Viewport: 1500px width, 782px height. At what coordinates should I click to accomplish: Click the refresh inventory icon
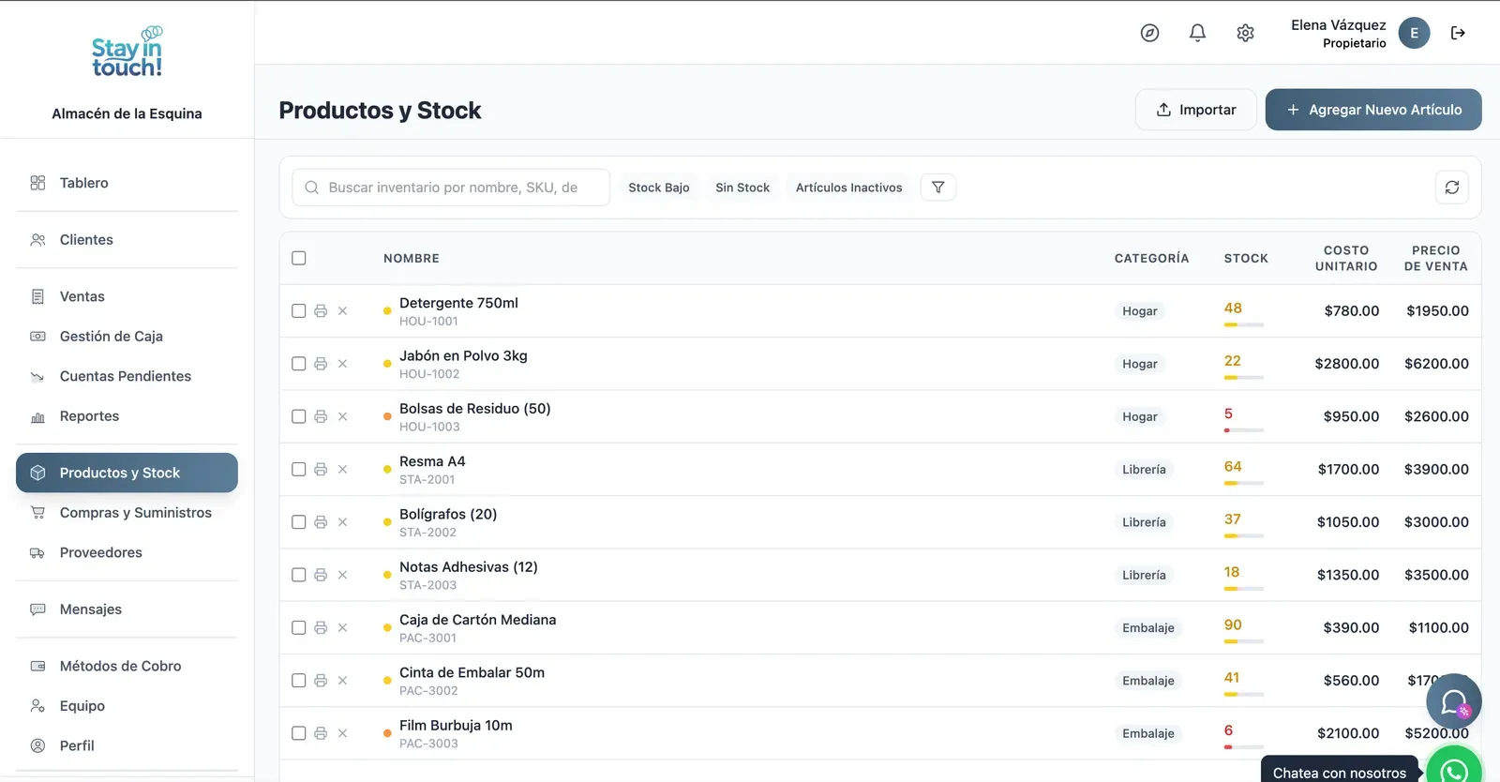pyautogui.click(x=1452, y=188)
